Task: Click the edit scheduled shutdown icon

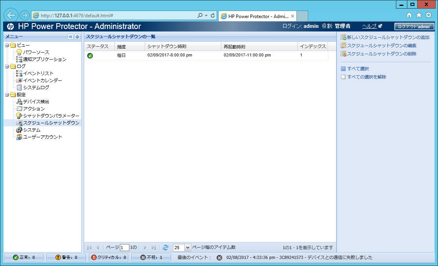Action: pyautogui.click(x=343, y=46)
